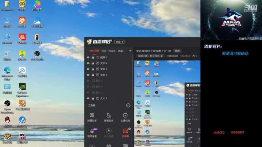Hide the 文本 2 source
The height and width of the screenshot is (147, 262).
[x=88, y=75]
